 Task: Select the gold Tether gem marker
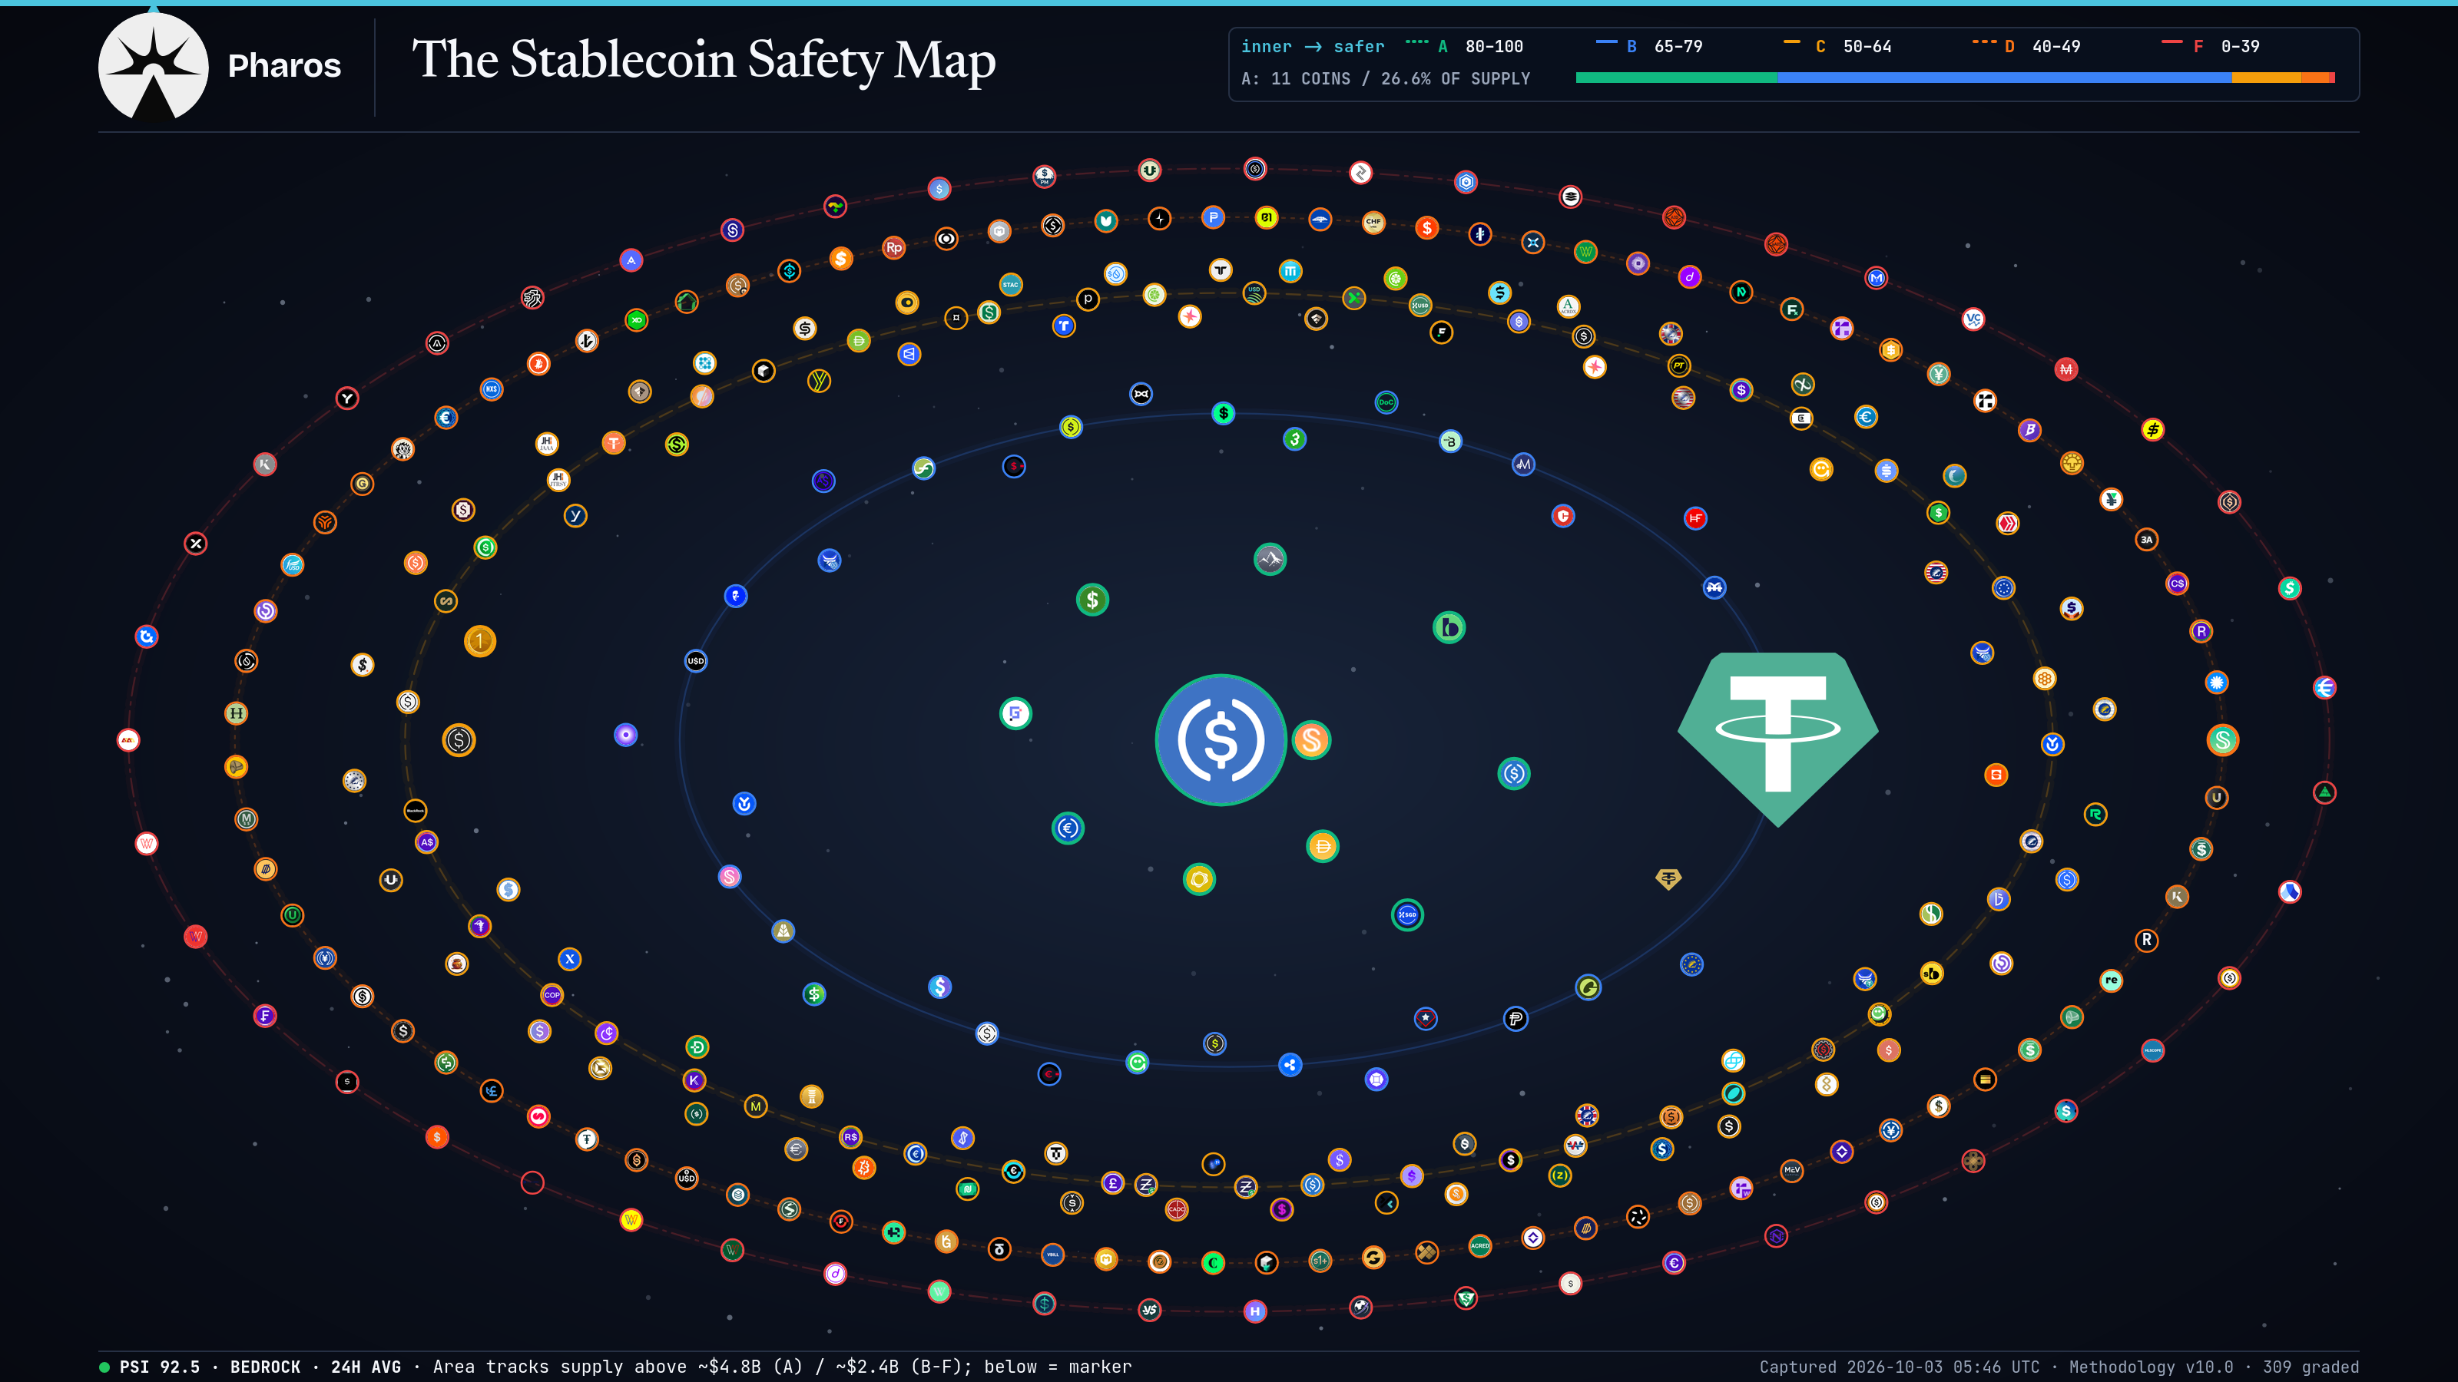pyautogui.click(x=1668, y=878)
